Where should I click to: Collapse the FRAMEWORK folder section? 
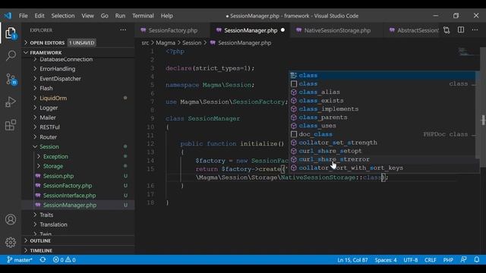pos(78,52)
